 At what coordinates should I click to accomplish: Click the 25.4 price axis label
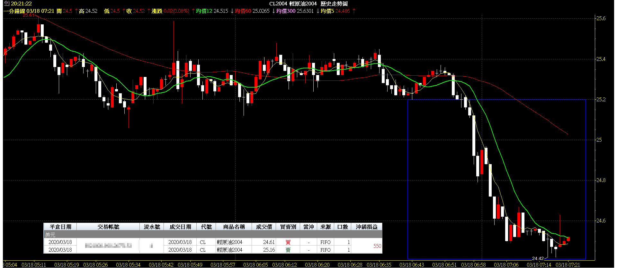pyautogui.click(x=601, y=59)
